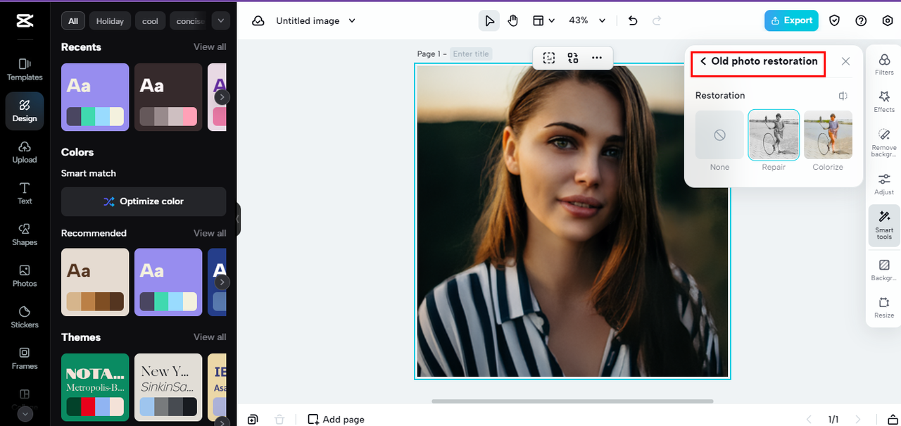
Task: Click the cloud save status icon
Action: tap(258, 21)
